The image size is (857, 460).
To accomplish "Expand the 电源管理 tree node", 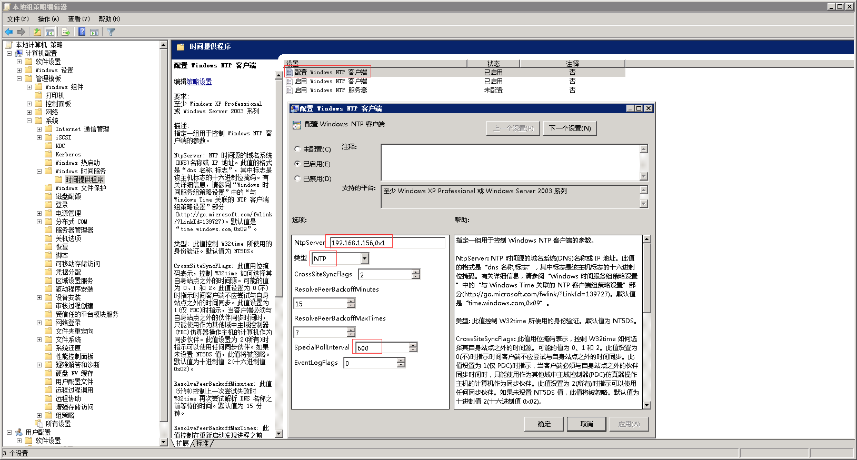I will tap(39, 213).
